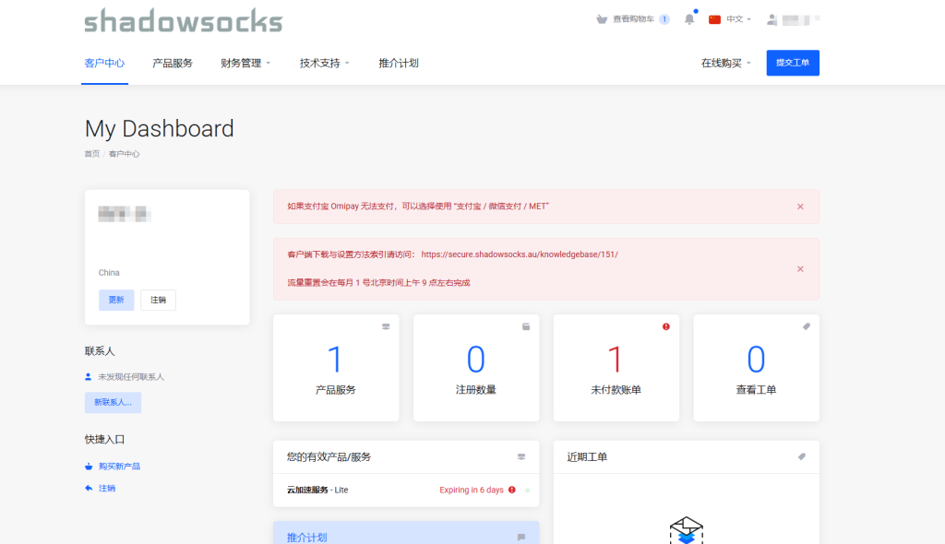
Task: Go to 产品服务 in navigation
Action: point(173,64)
